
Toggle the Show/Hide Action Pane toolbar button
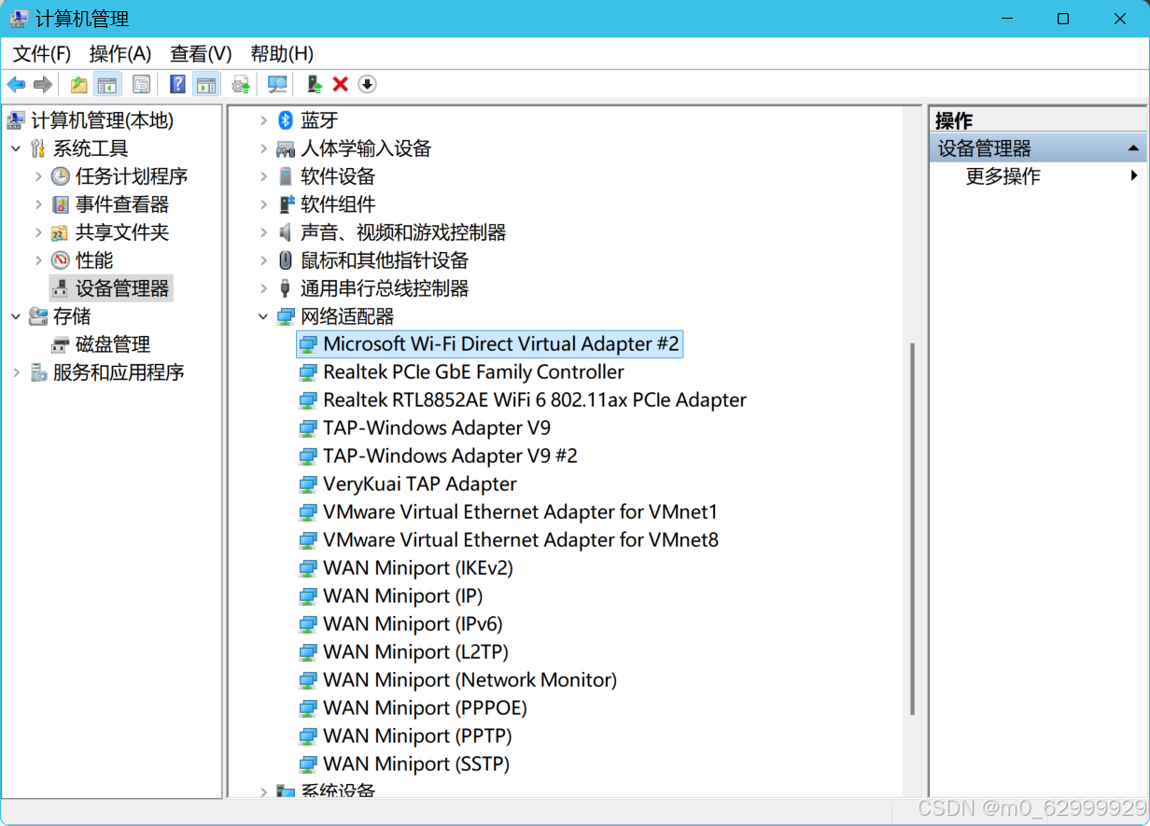pyautogui.click(x=206, y=85)
